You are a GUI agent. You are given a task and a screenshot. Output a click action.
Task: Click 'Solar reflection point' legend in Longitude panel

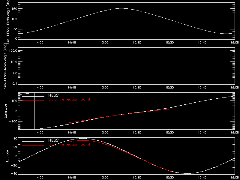(x=69, y=99)
